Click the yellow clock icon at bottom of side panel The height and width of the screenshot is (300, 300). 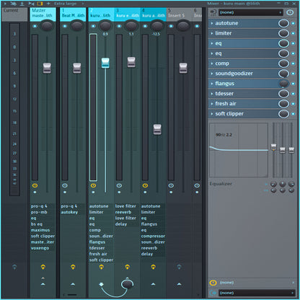[213, 283]
